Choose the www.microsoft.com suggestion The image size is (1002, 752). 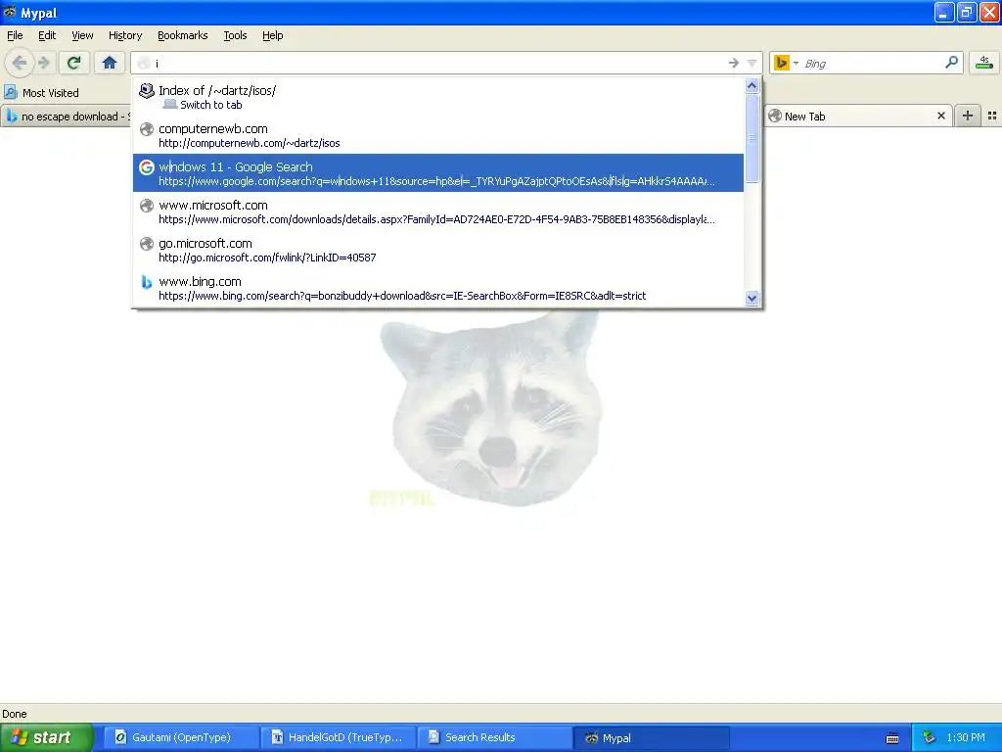(x=438, y=211)
